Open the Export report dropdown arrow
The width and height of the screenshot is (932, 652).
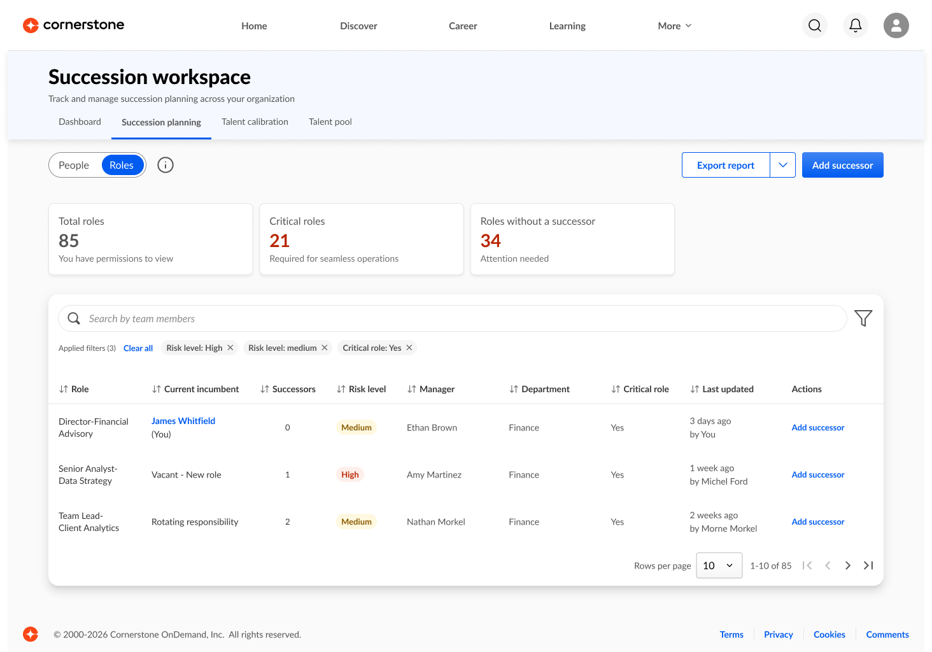pyautogui.click(x=783, y=165)
